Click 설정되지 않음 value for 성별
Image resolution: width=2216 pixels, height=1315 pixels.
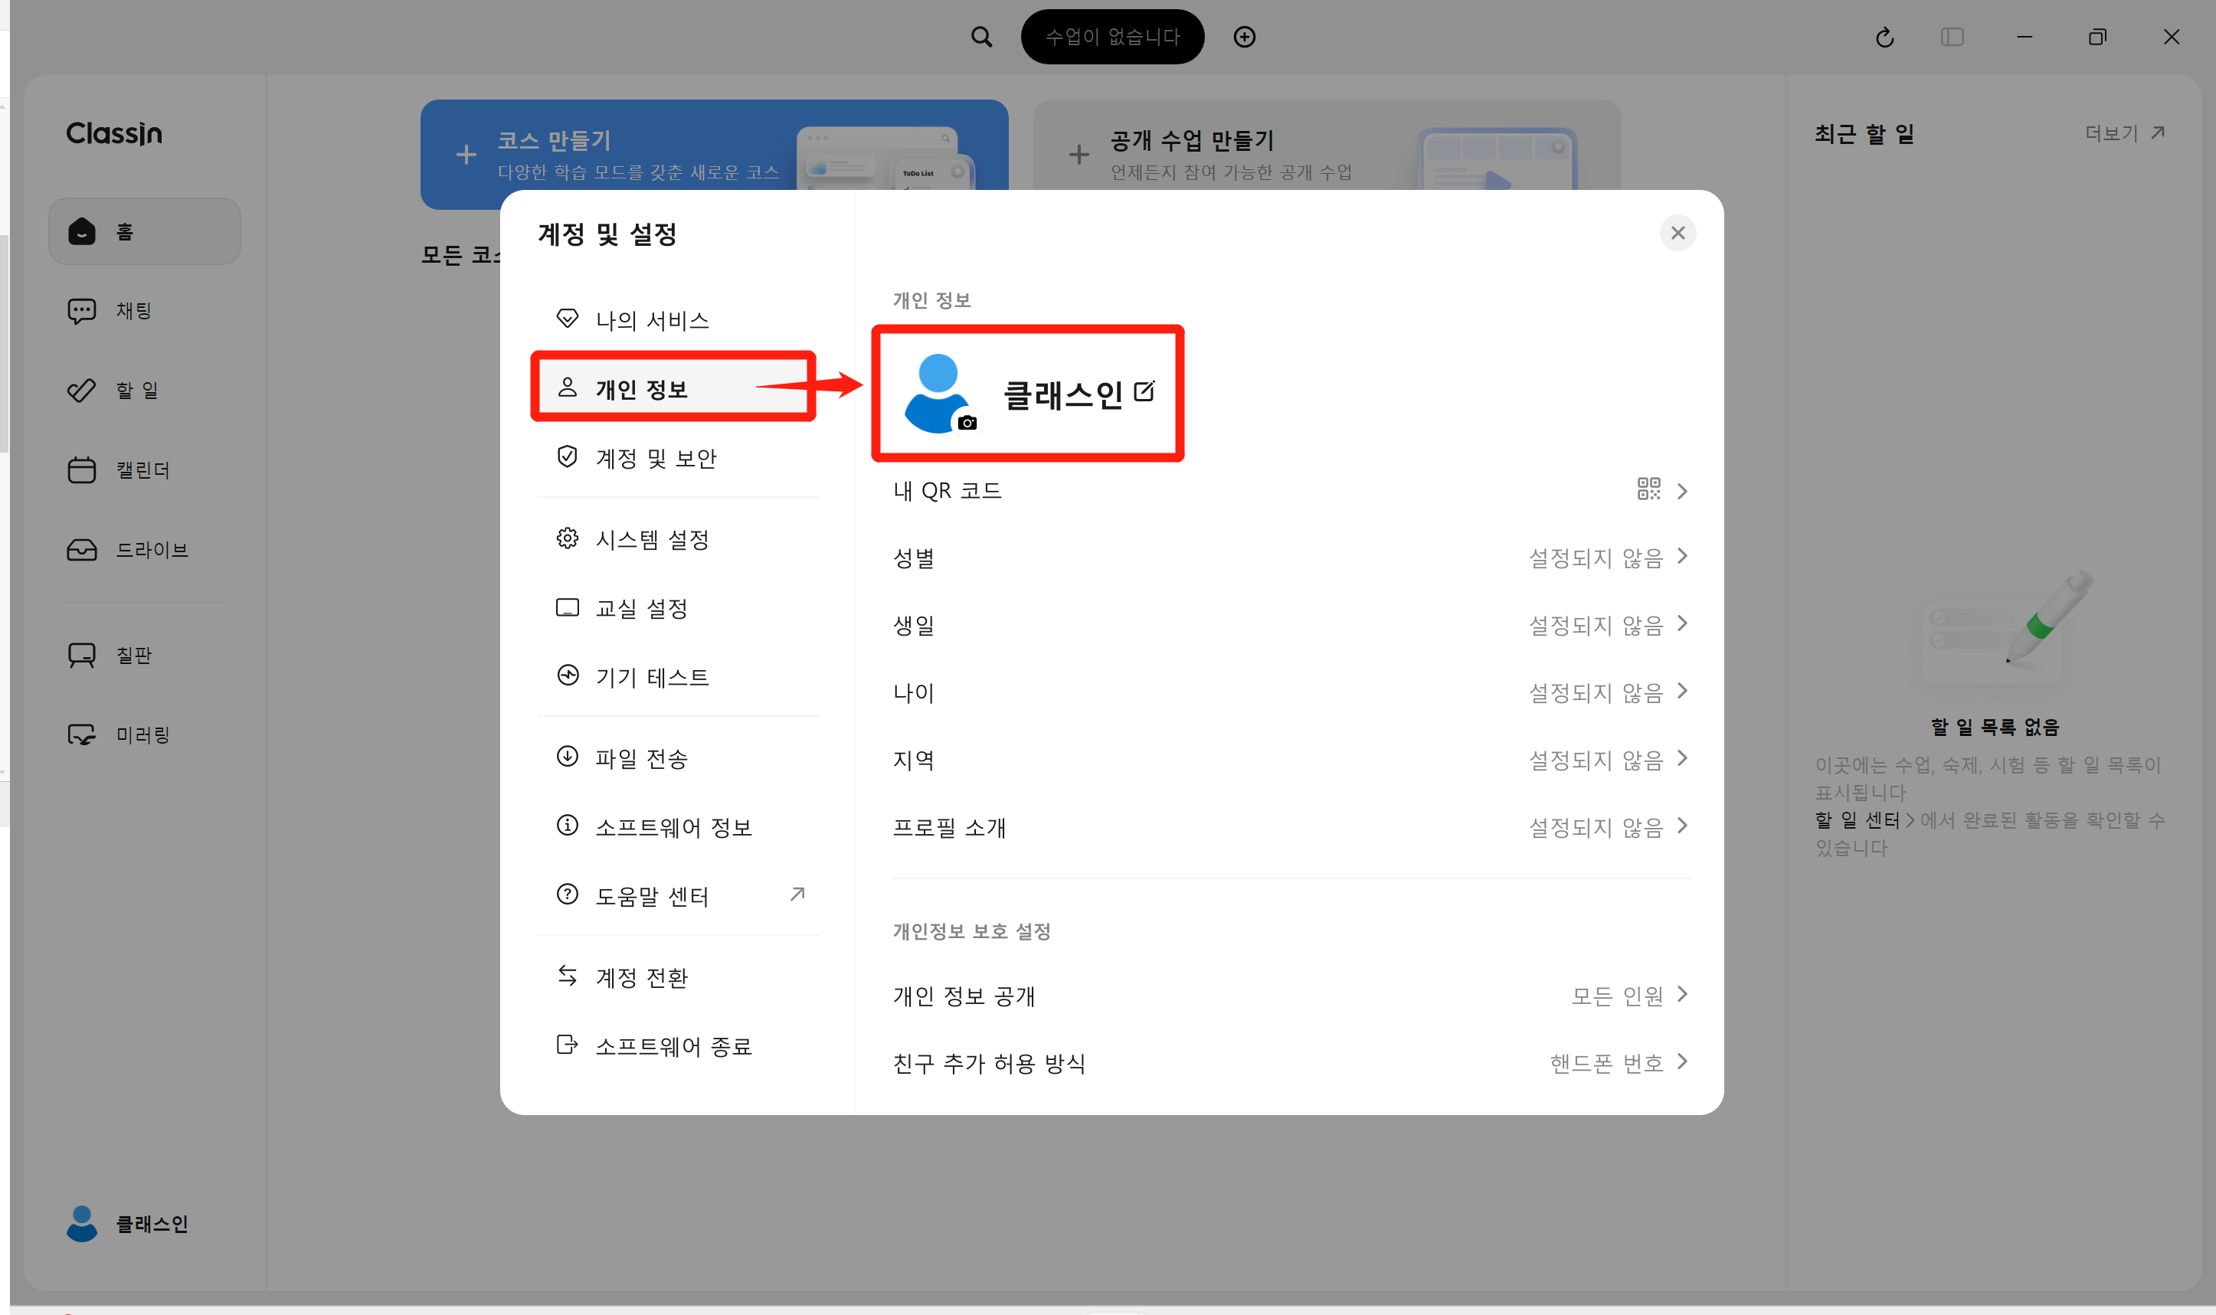[x=1596, y=558]
